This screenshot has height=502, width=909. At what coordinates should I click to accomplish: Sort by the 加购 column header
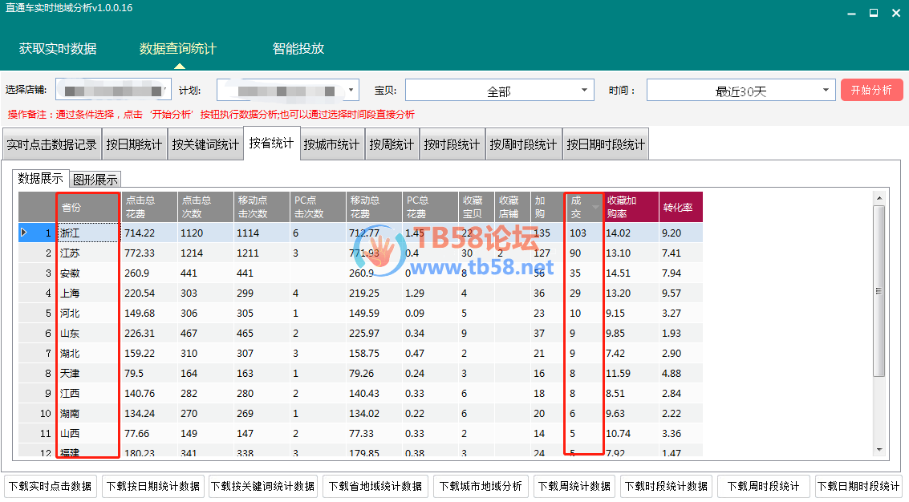546,207
